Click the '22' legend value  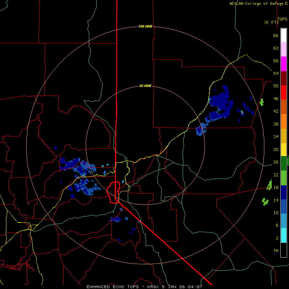[x=276, y=175]
